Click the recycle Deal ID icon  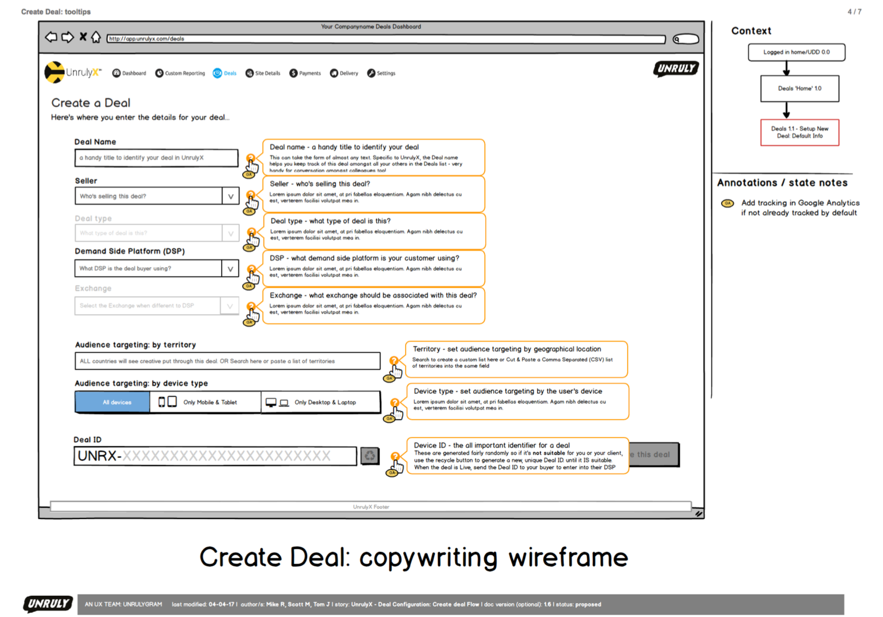coord(370,456)
